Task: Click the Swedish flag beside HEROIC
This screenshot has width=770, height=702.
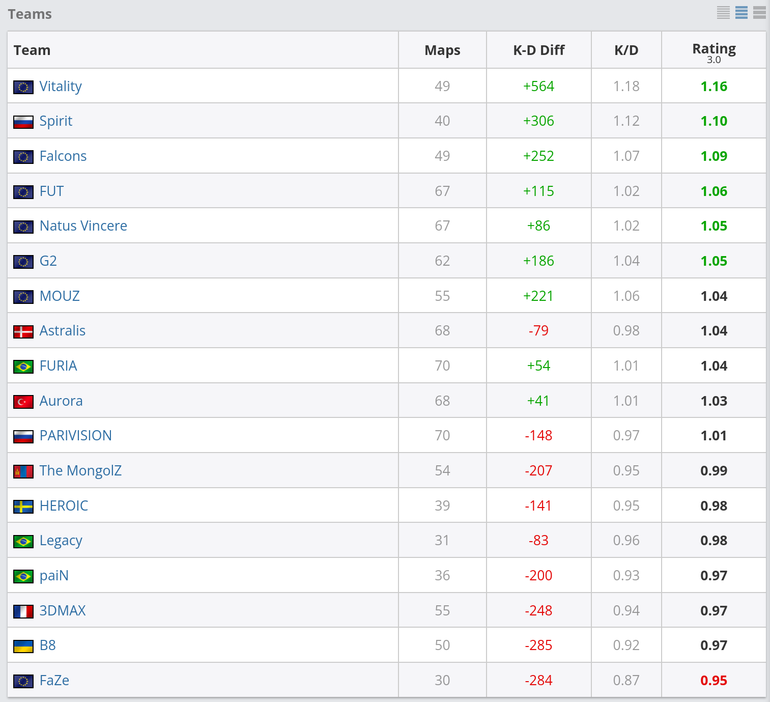Action: 23,507
